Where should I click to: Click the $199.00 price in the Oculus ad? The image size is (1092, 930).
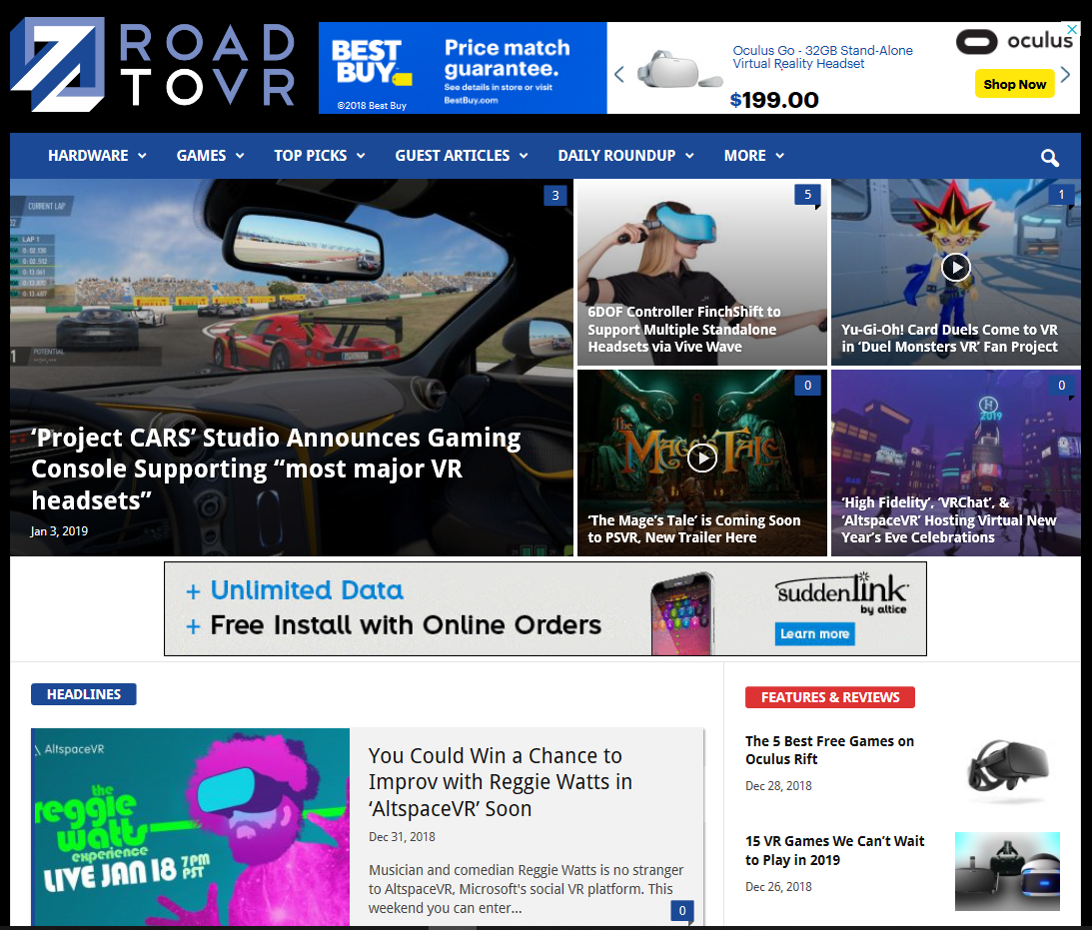[773, 100]
